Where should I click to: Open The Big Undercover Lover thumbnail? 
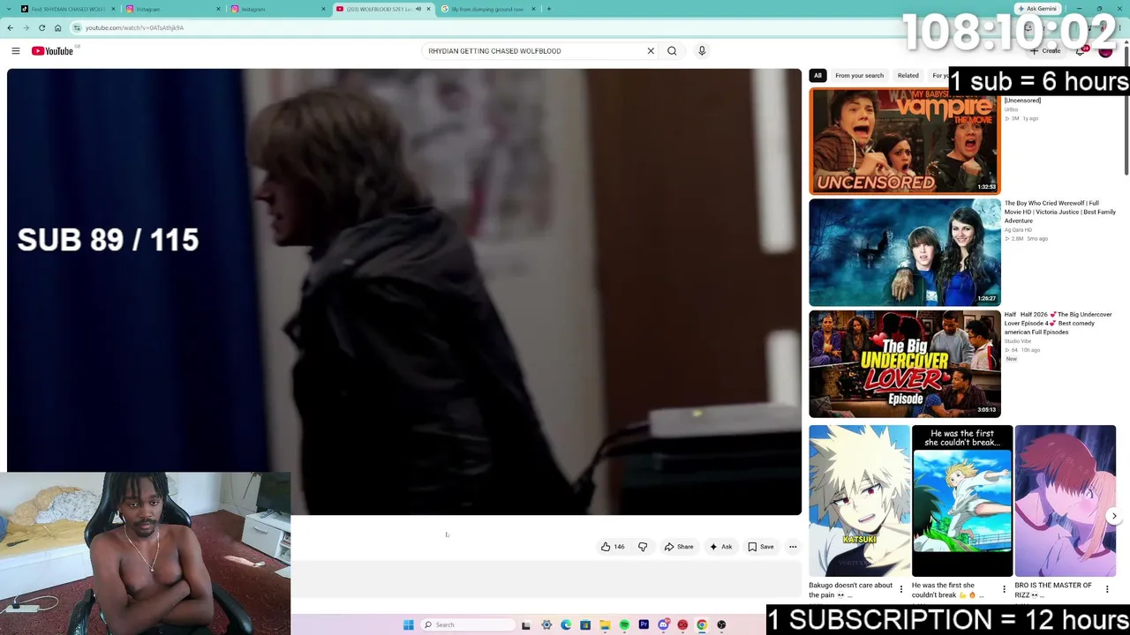[905, 363]
